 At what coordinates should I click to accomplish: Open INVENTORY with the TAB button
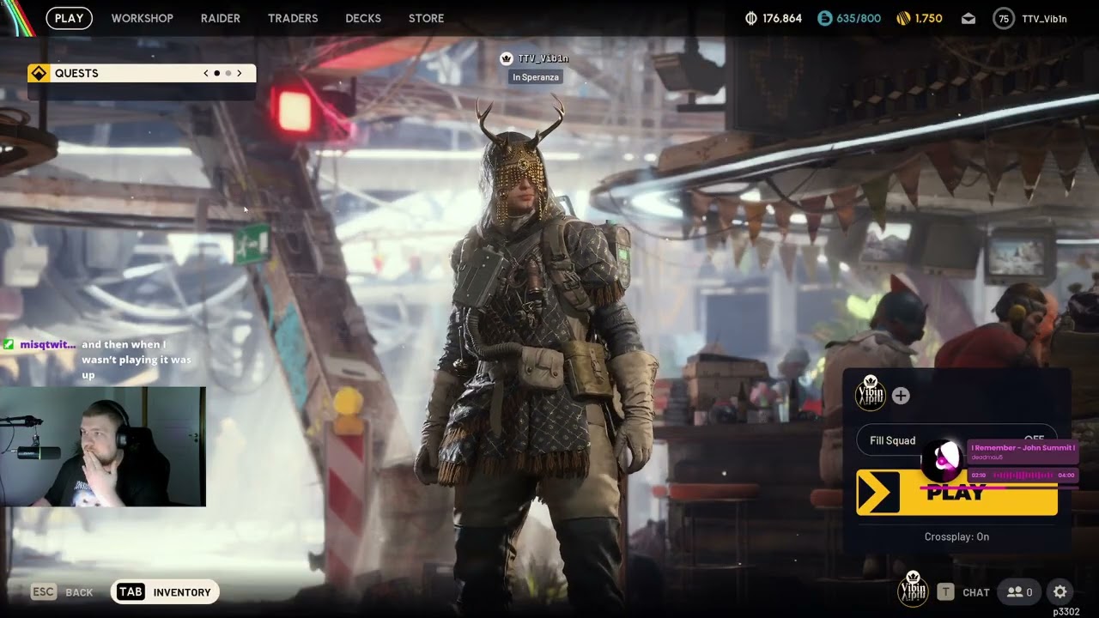point(165,591)
